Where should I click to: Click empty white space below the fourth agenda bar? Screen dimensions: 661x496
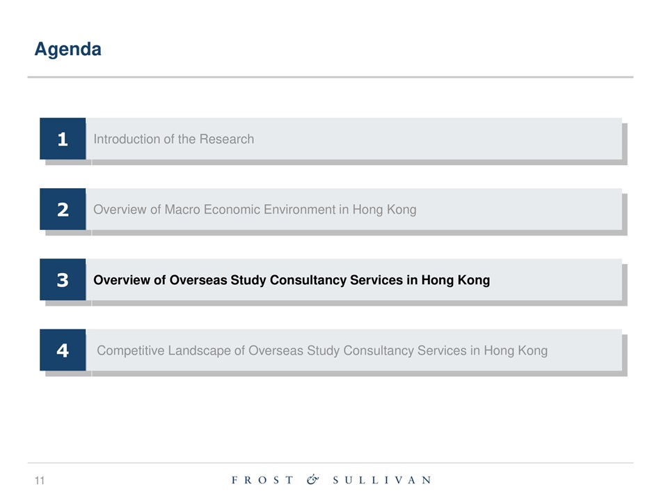pyautogui.click(x=330, y=418)
